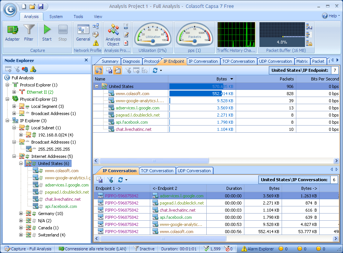
Task: Expand the Germany (10) node
Action: coord(21,214)
